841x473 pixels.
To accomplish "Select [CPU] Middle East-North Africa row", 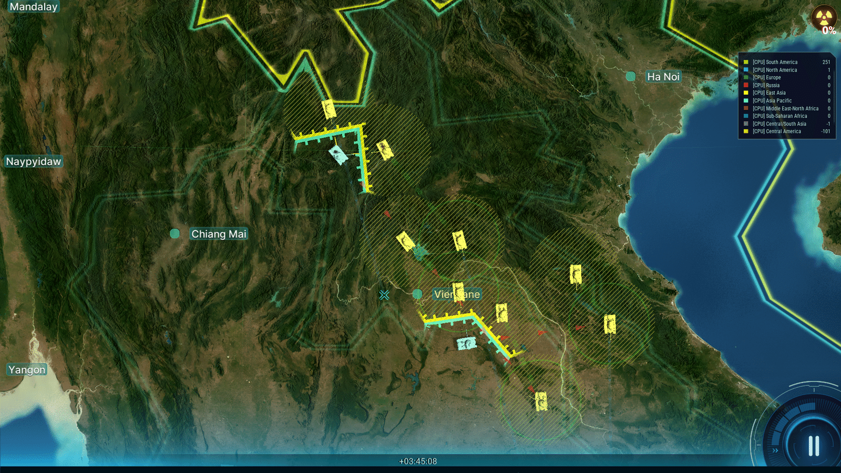I will tap(787, 108).
